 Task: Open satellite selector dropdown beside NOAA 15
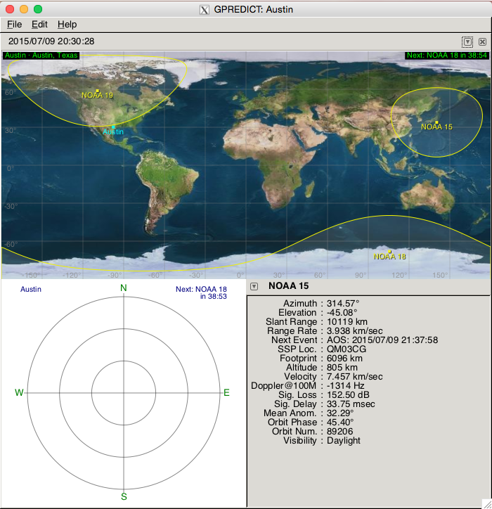[x=254, y=286]
